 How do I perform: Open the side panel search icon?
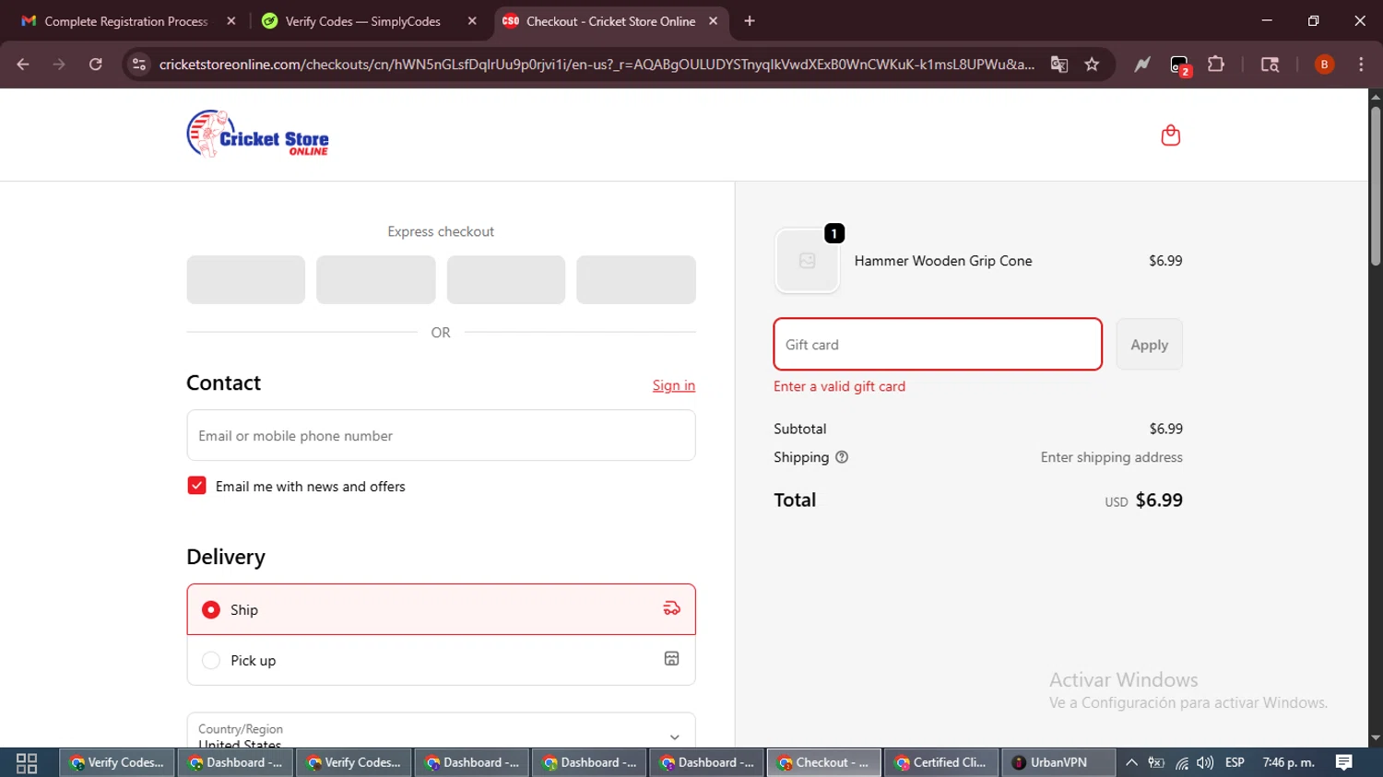1270,65
